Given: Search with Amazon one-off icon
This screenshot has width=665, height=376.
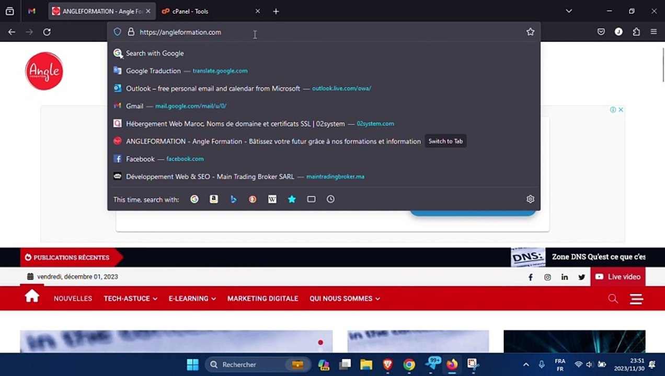Looking at the screenshot, I should tap(214, 199).
